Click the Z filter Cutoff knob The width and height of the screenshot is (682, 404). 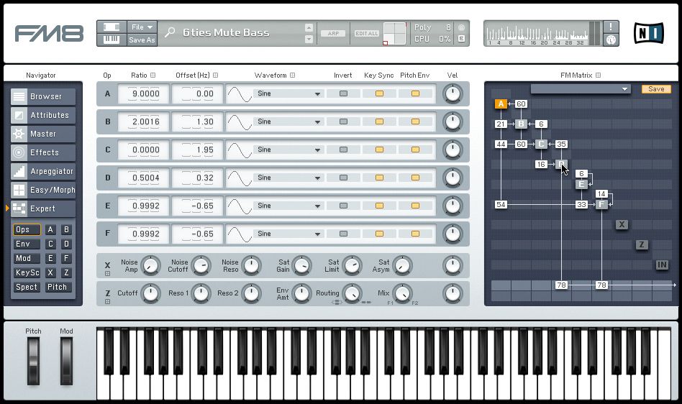coord(150,293)
